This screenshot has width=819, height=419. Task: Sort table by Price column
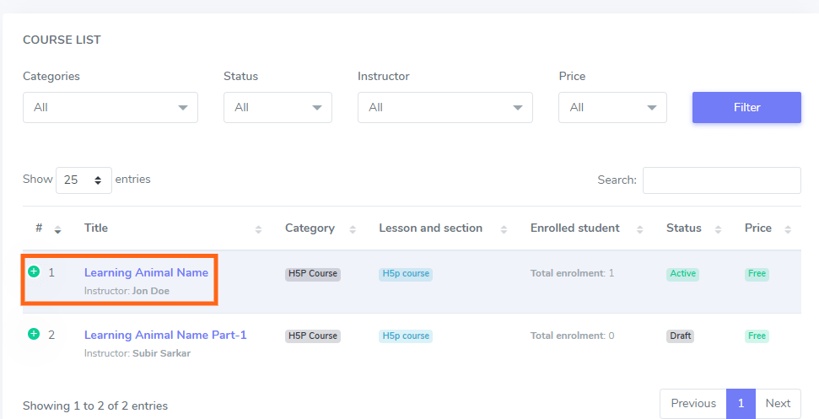point(788,228)
